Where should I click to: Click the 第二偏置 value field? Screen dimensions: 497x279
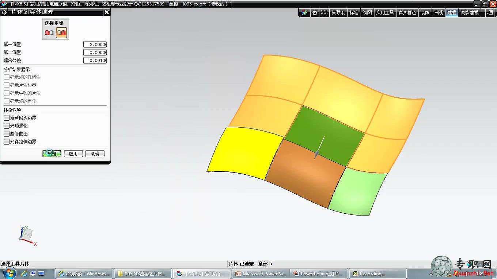point(95,52)
